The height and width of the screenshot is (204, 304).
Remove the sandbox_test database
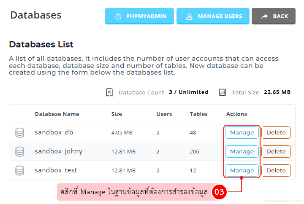276,171
